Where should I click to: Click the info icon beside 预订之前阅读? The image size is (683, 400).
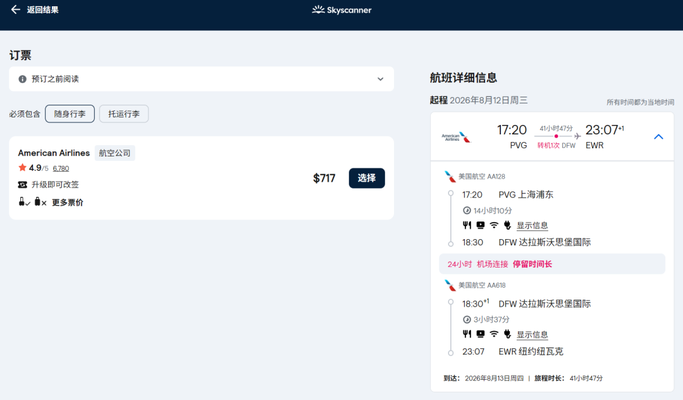click(23, 79)
